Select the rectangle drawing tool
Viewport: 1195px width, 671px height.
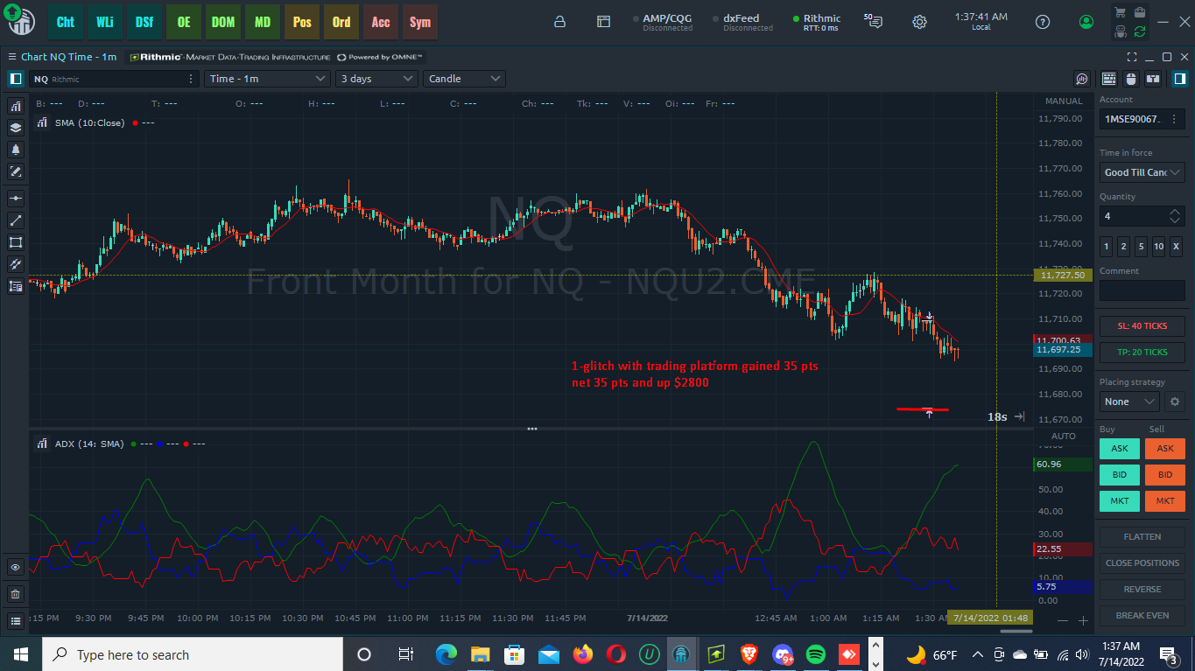click(16, 242)
